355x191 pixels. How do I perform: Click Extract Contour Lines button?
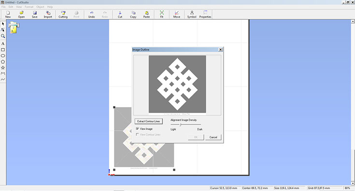[149, 122]
